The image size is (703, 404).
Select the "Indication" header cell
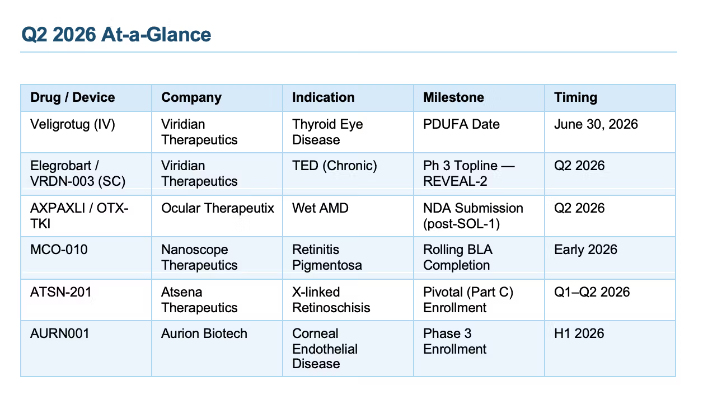click(324, 97)
